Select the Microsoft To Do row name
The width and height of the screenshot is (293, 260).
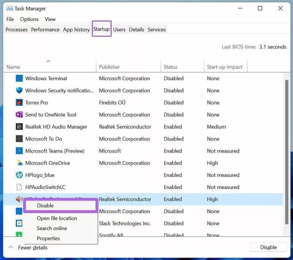tap(44, 139)
